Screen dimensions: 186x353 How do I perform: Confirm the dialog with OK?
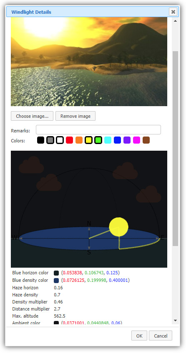pyautogui.click(x=139, y=336)
